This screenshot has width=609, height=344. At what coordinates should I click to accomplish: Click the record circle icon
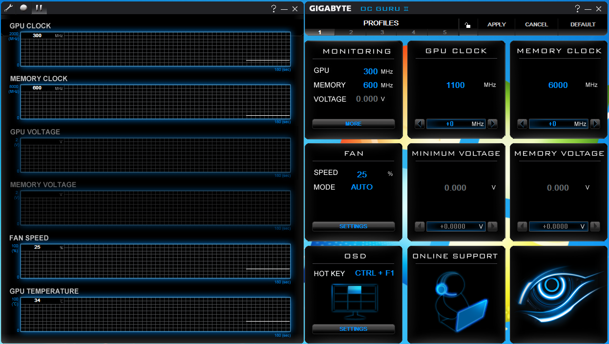[x=23, y=8]
